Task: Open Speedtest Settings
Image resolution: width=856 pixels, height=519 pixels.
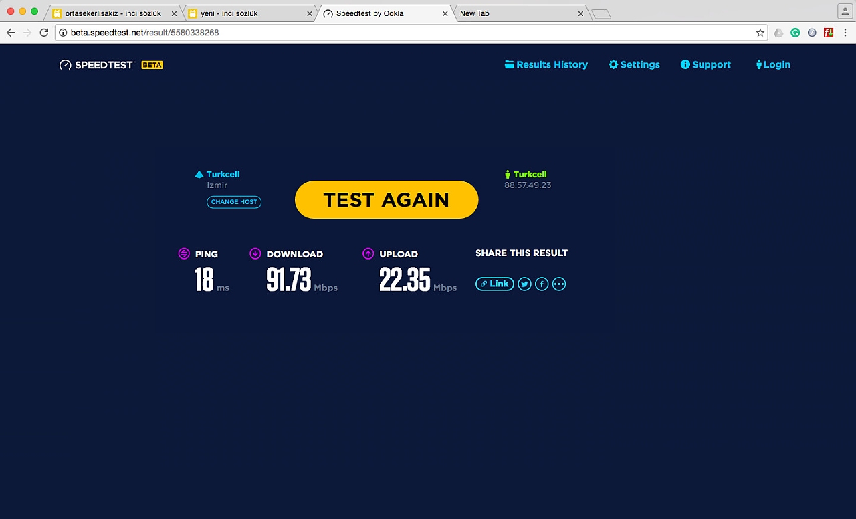Action: (634, 64)
